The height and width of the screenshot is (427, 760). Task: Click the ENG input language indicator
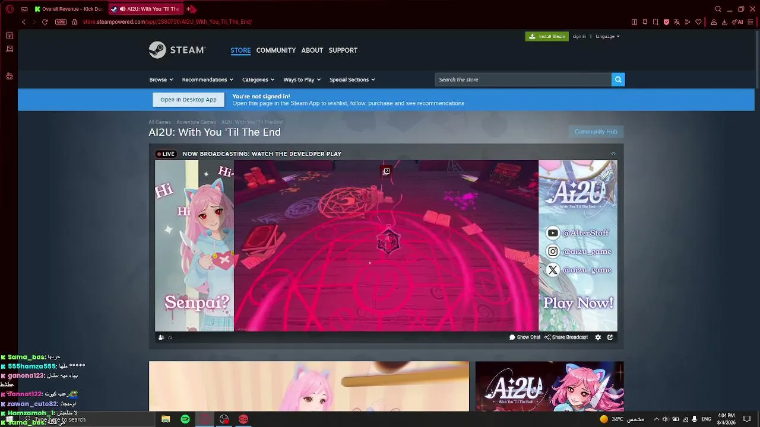coord(706,419)
